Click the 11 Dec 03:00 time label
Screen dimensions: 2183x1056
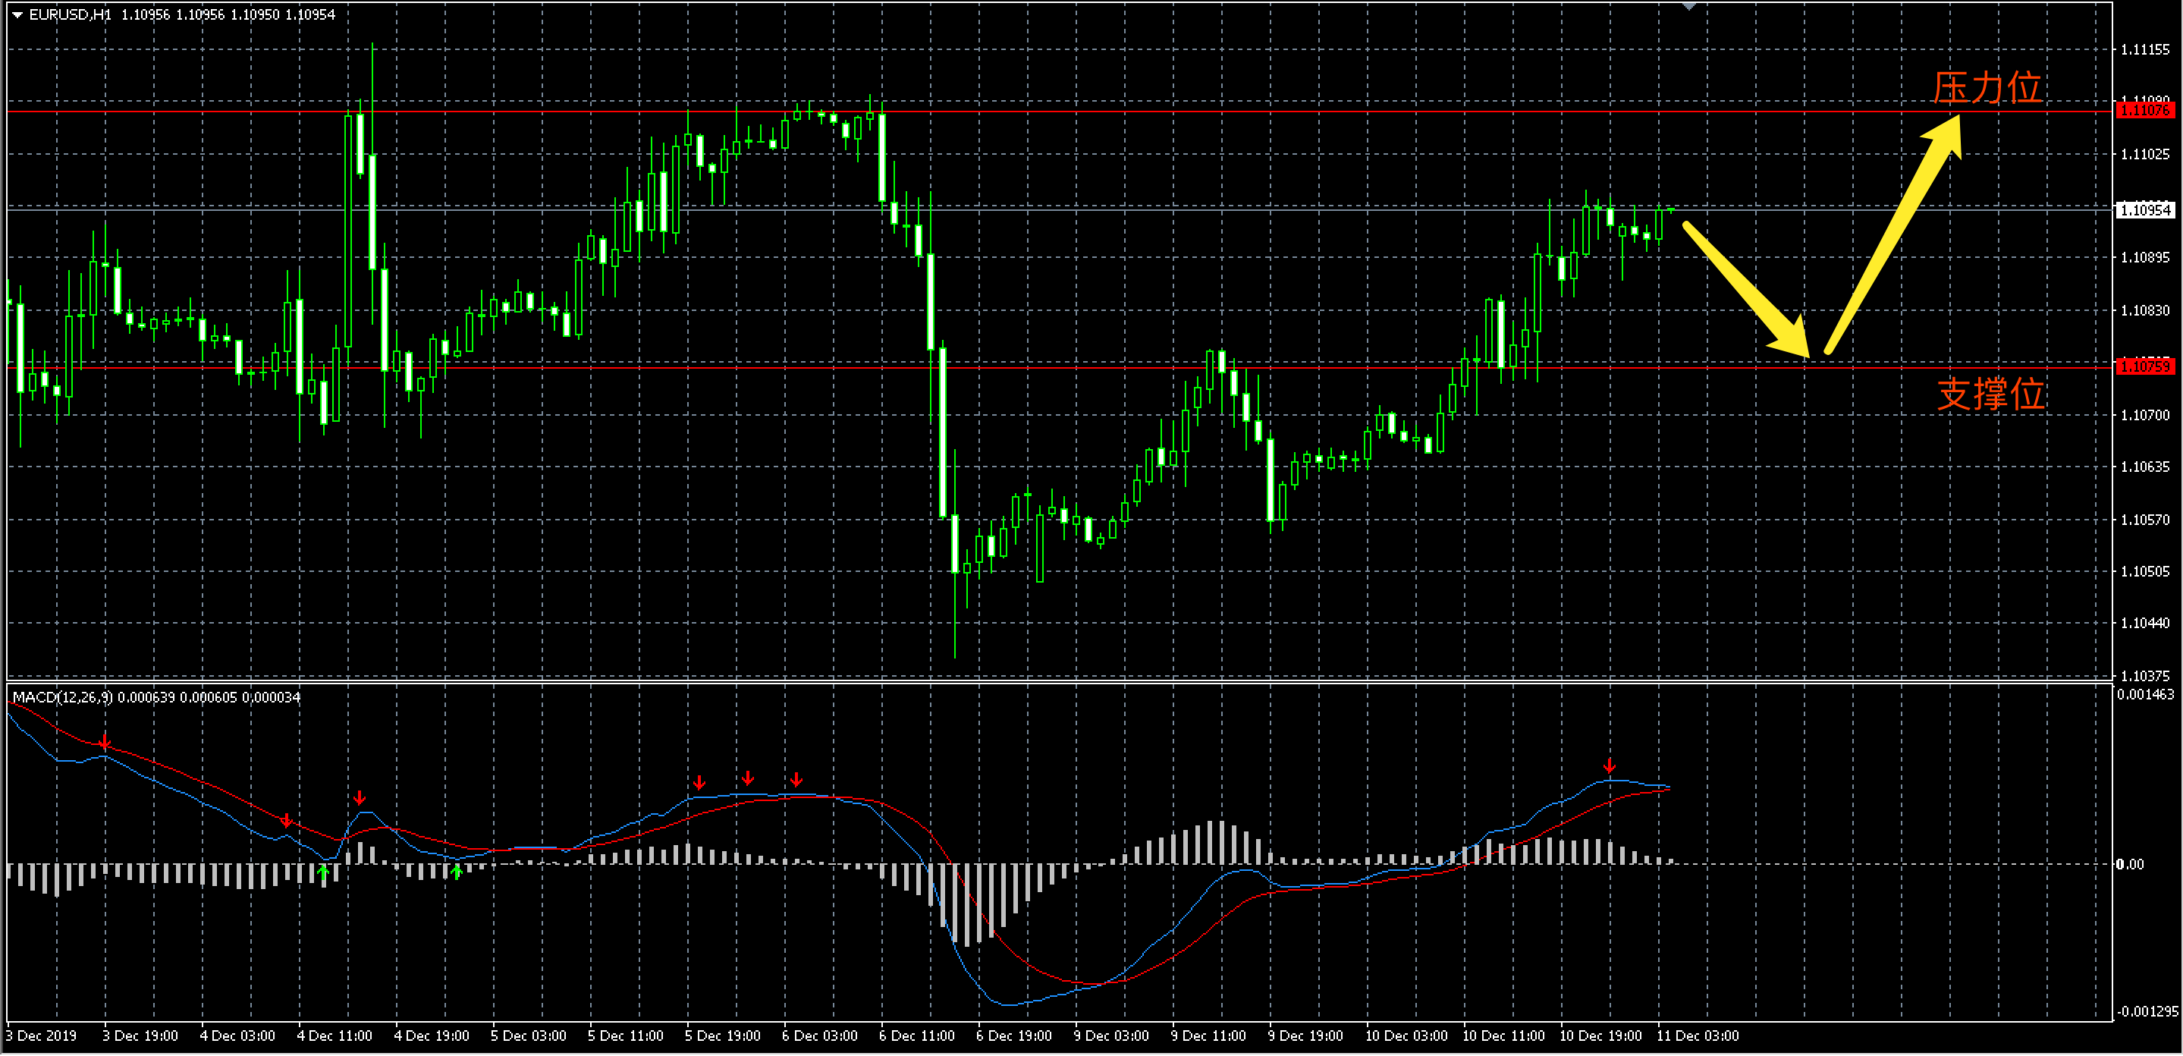1698,1035
